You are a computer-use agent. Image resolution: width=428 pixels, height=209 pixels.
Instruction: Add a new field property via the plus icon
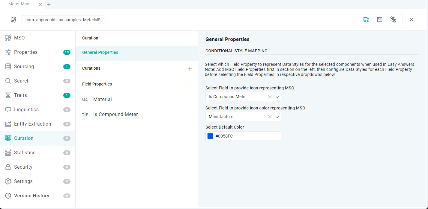pos(189,84)
